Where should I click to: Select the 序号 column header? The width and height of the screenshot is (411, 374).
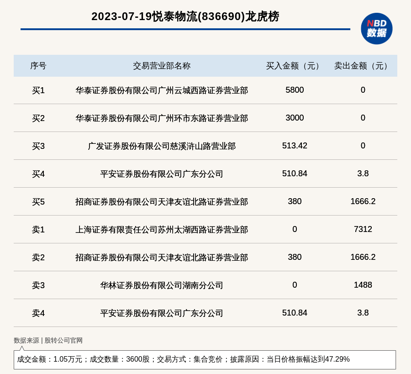[x=38, y=66]
